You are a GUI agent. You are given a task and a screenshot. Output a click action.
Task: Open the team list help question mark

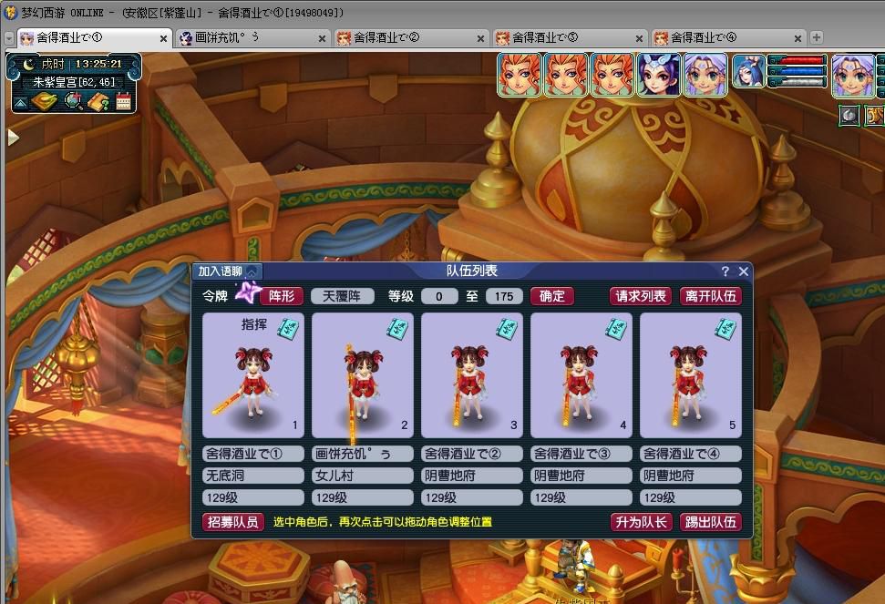pos(725,271)
